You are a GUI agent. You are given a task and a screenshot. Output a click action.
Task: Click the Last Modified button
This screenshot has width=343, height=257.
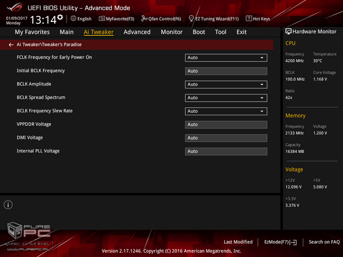pos(238,242)
